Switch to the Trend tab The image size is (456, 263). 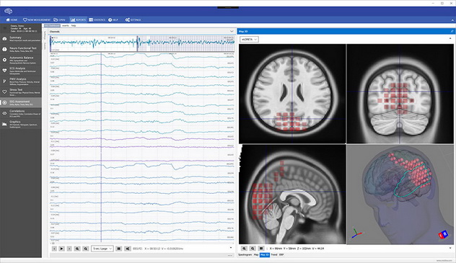(274, 254)
